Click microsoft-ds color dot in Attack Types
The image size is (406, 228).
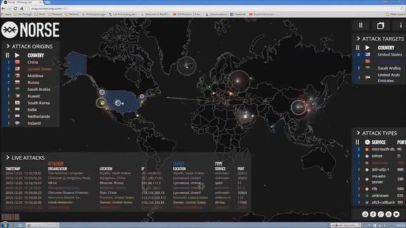pos(367,149)
